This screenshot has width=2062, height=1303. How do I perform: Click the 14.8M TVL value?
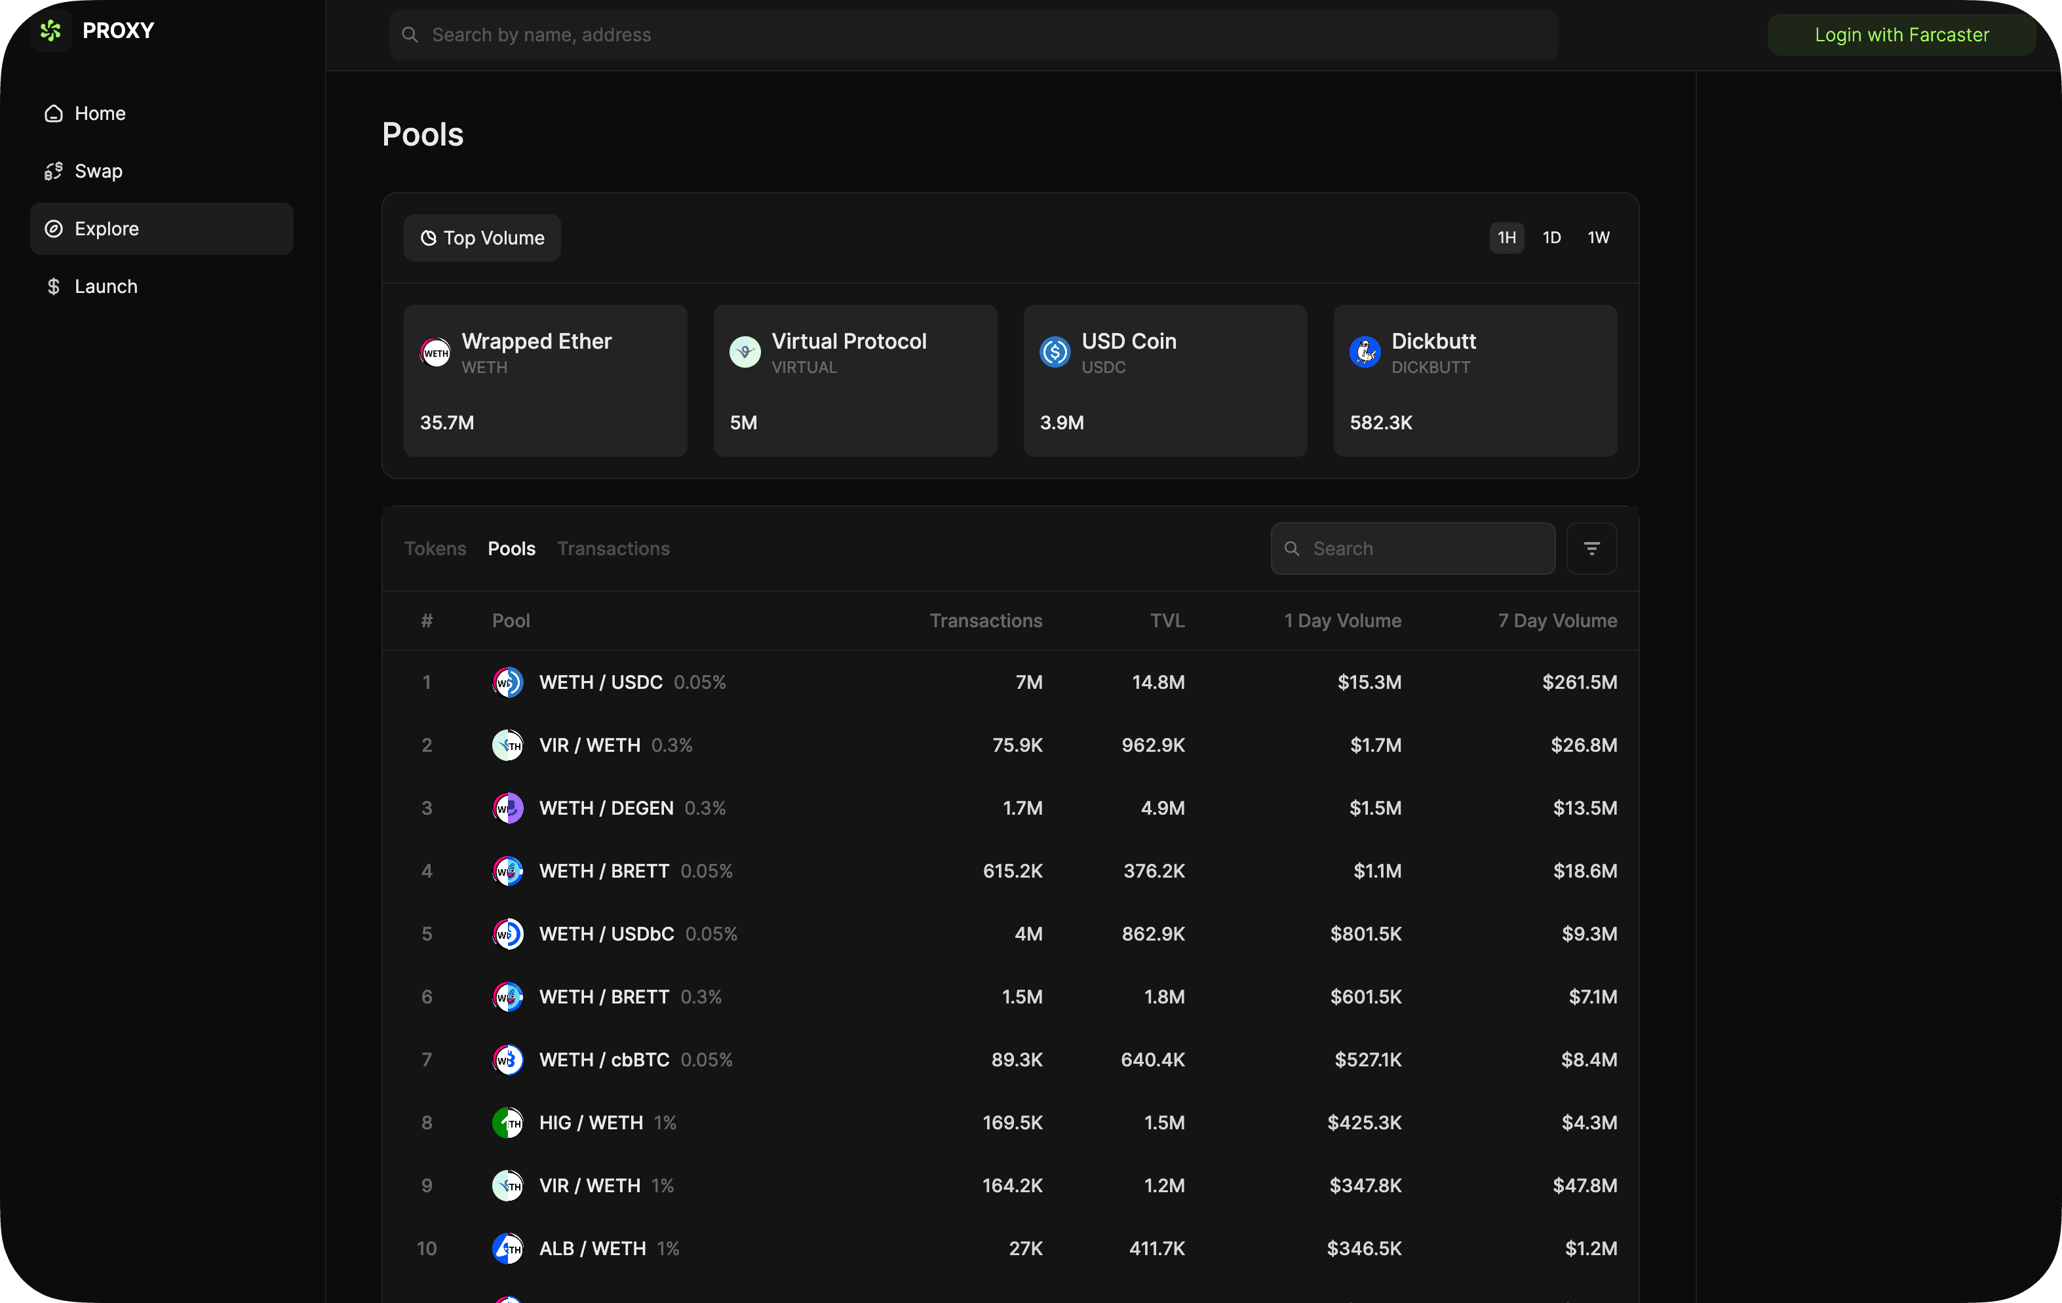(x=1159, y=682)
